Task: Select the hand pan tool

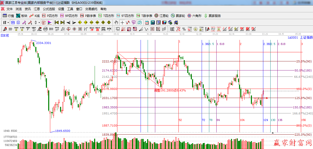Action: pos(116,22)
